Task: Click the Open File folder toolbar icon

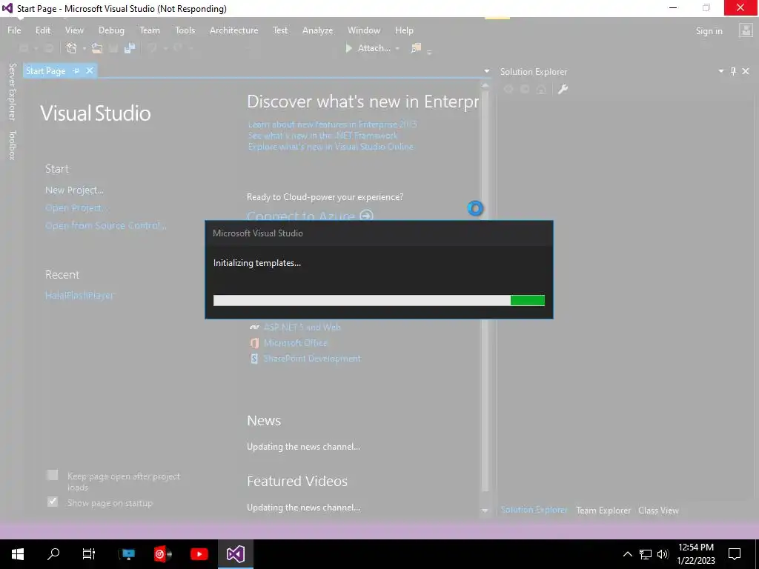Action: (x=97, y=48)
